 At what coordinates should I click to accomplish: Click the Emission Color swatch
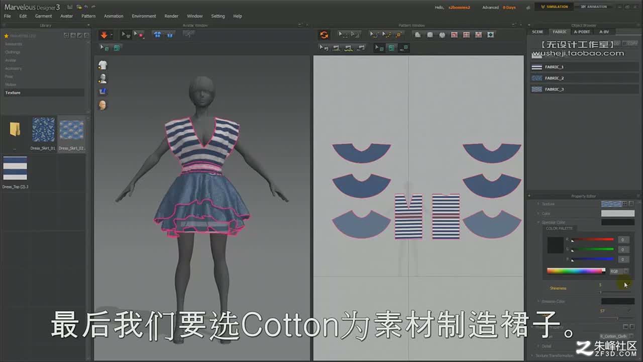pyautogui.click(x=618, y=302)
